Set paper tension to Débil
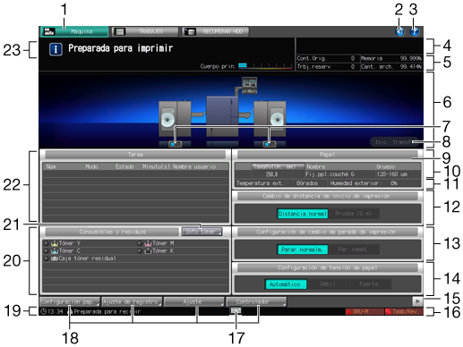The height and width of the screenshot is (347, 463). [328, 284]
